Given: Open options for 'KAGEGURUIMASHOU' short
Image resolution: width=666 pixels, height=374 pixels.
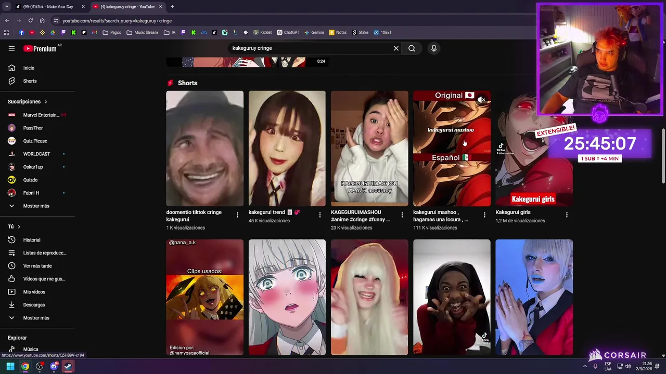Looking at the screenshot, I should pos(402,215).
